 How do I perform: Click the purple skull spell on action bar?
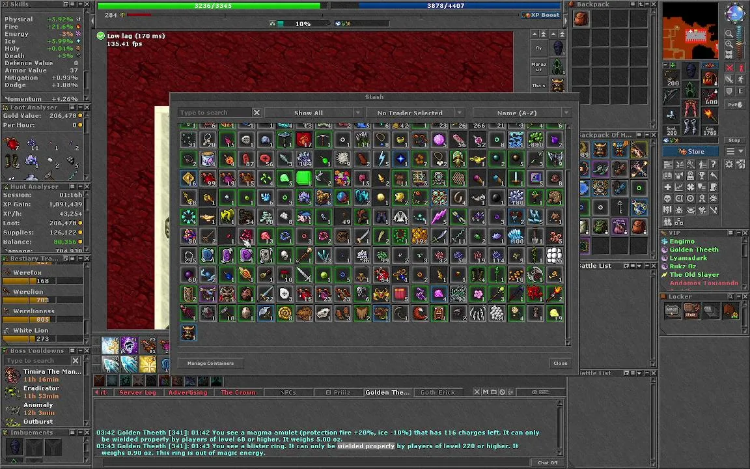coord(129,345)
